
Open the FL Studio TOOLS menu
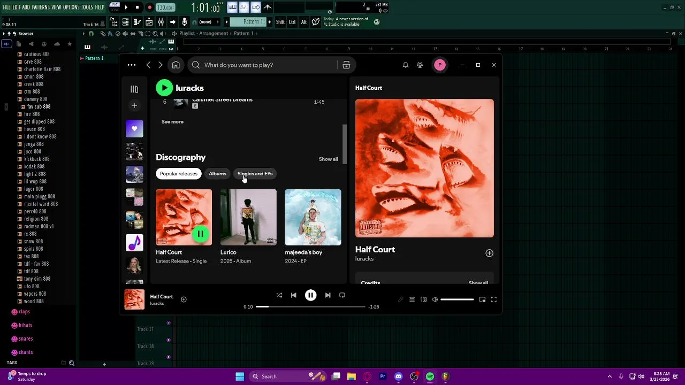[87, 7]
